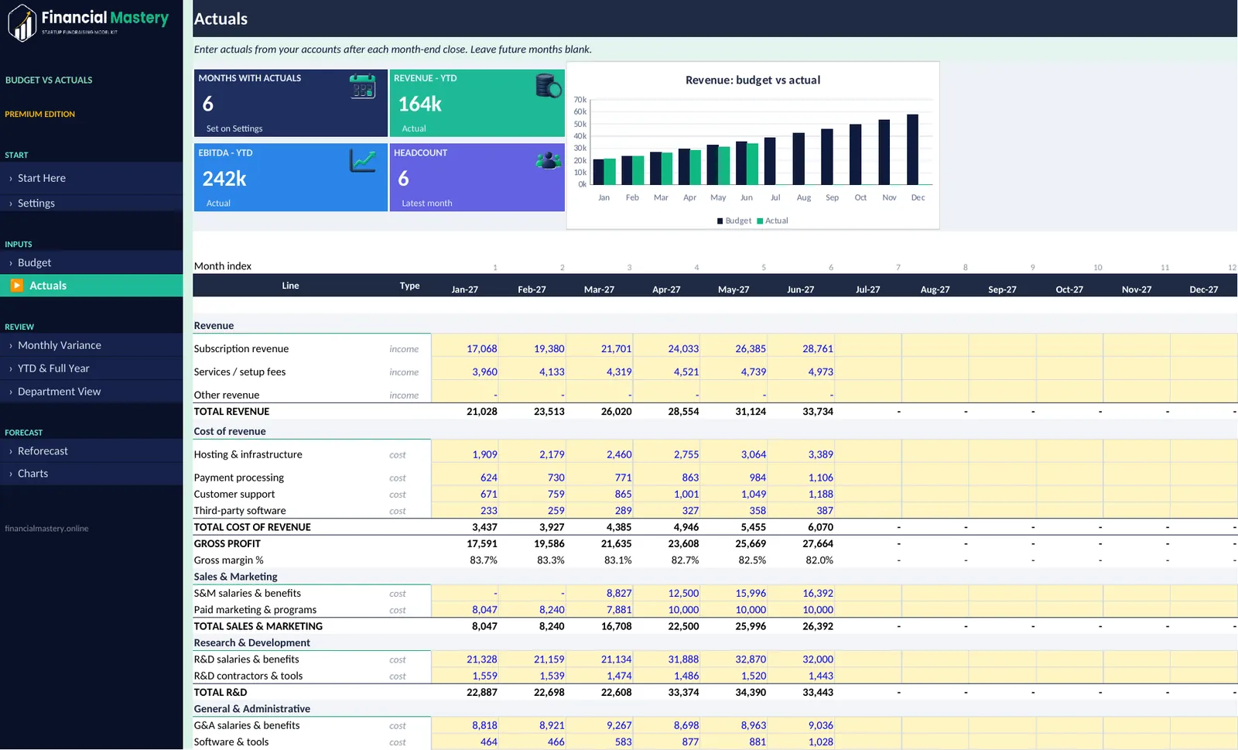The height and width of the screenshot is (750, 1238).
Task: Click the orange play icon beside Actuals
Action: click(17, 286)
